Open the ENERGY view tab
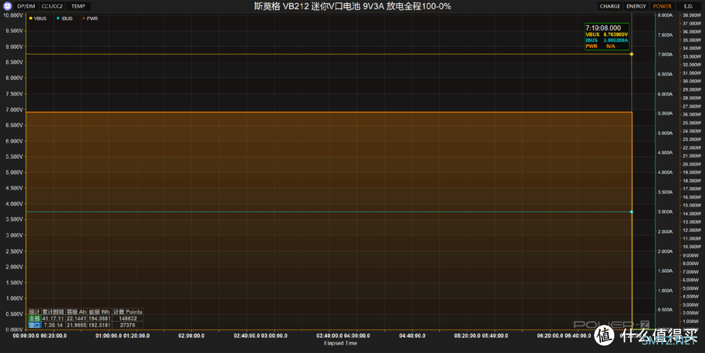 click(636, 7)
